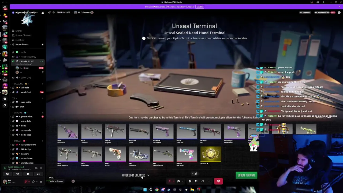Click the Unseal Terminal green button
343x193 pixels.
pos(246,175)
